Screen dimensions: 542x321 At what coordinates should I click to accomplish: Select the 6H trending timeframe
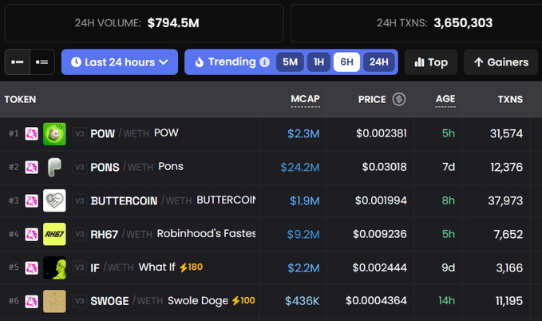346,62
